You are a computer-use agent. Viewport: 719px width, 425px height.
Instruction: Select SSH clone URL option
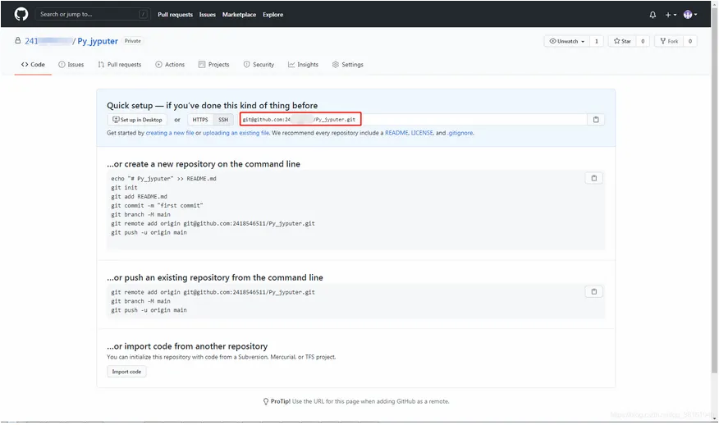pos(223,120)
